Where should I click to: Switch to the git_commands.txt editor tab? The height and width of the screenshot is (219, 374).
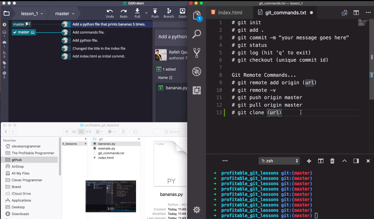286,12
